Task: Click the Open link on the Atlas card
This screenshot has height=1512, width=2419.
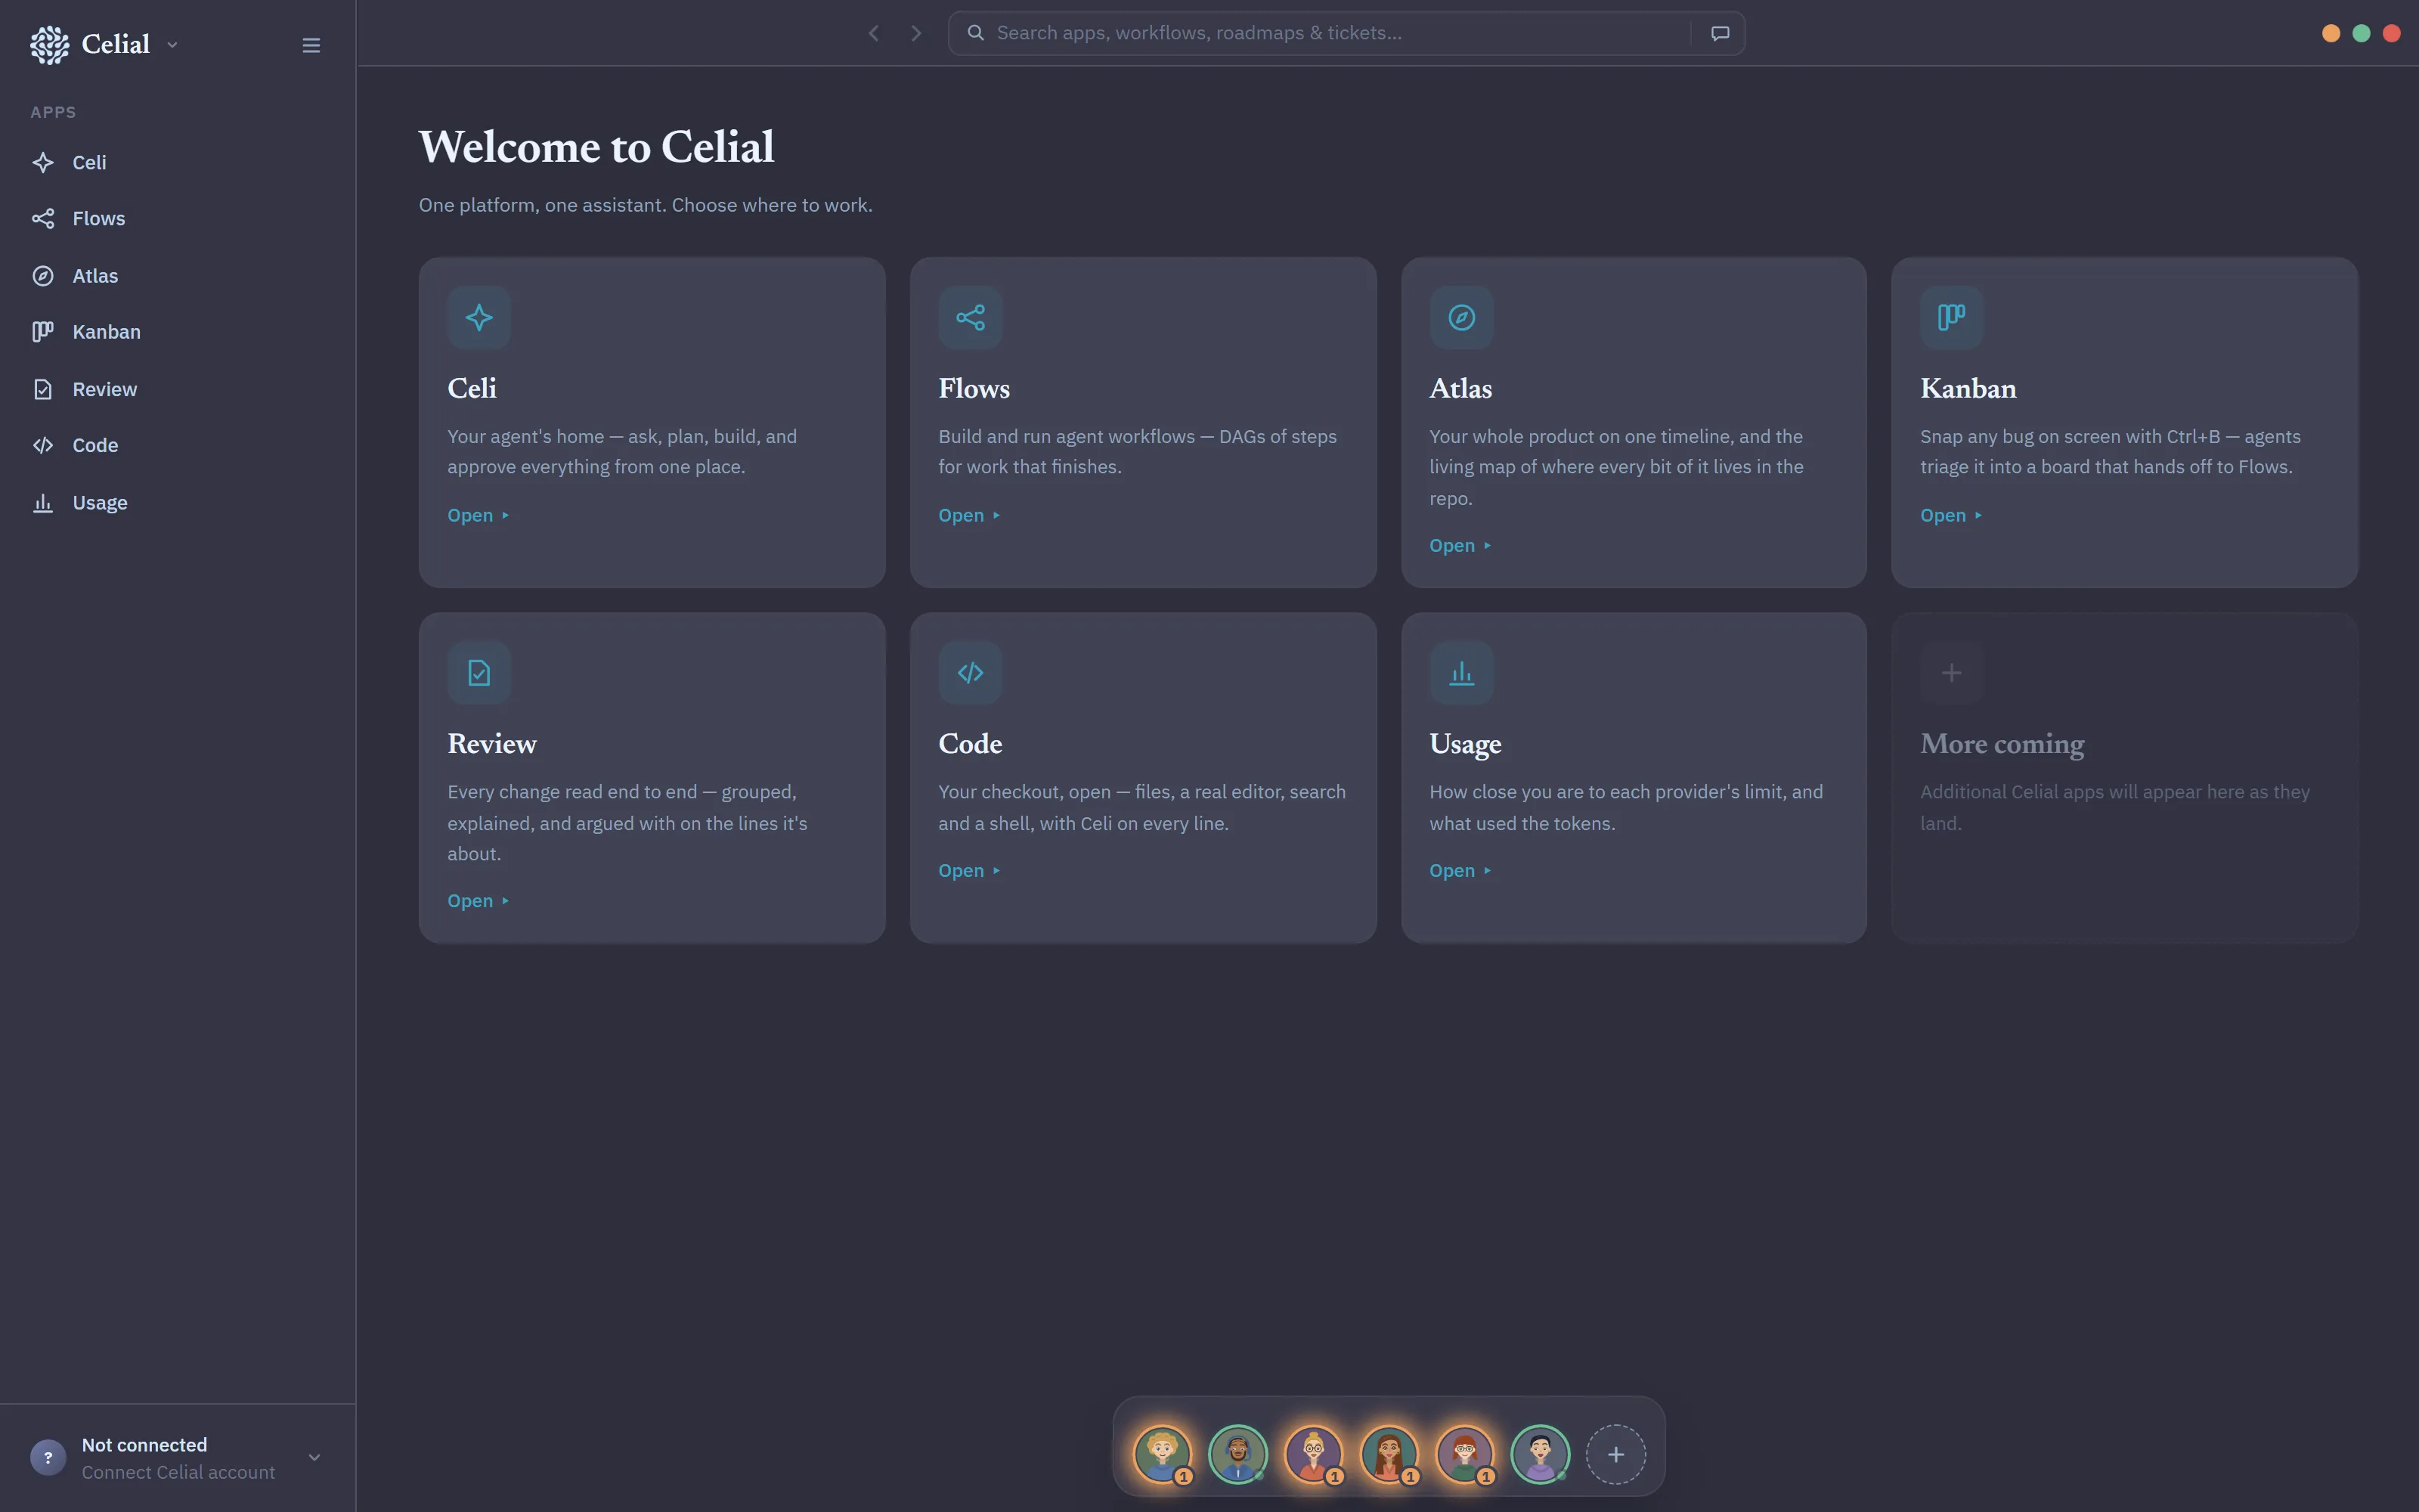Action: (1460, 546)
